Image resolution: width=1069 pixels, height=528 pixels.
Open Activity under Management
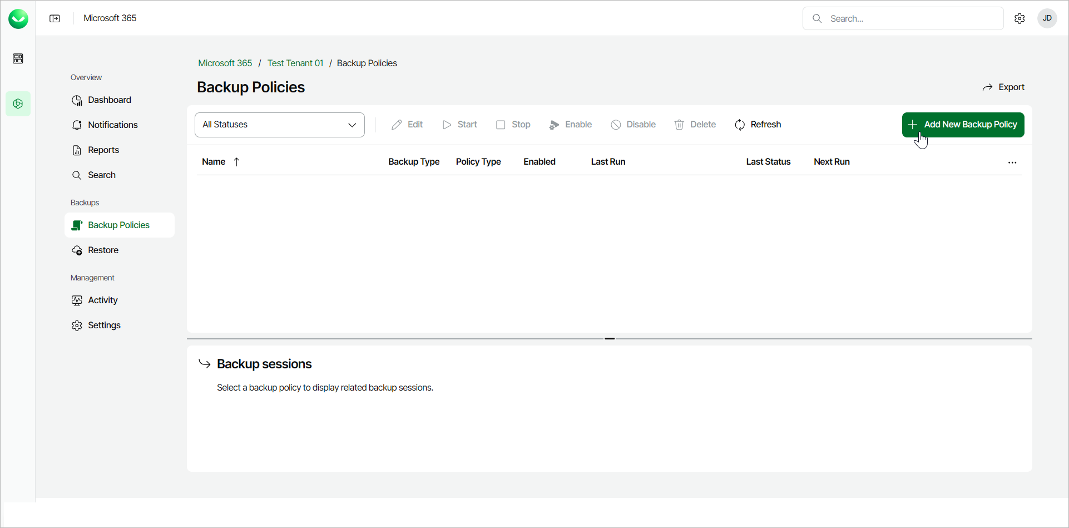coord(102,300)
